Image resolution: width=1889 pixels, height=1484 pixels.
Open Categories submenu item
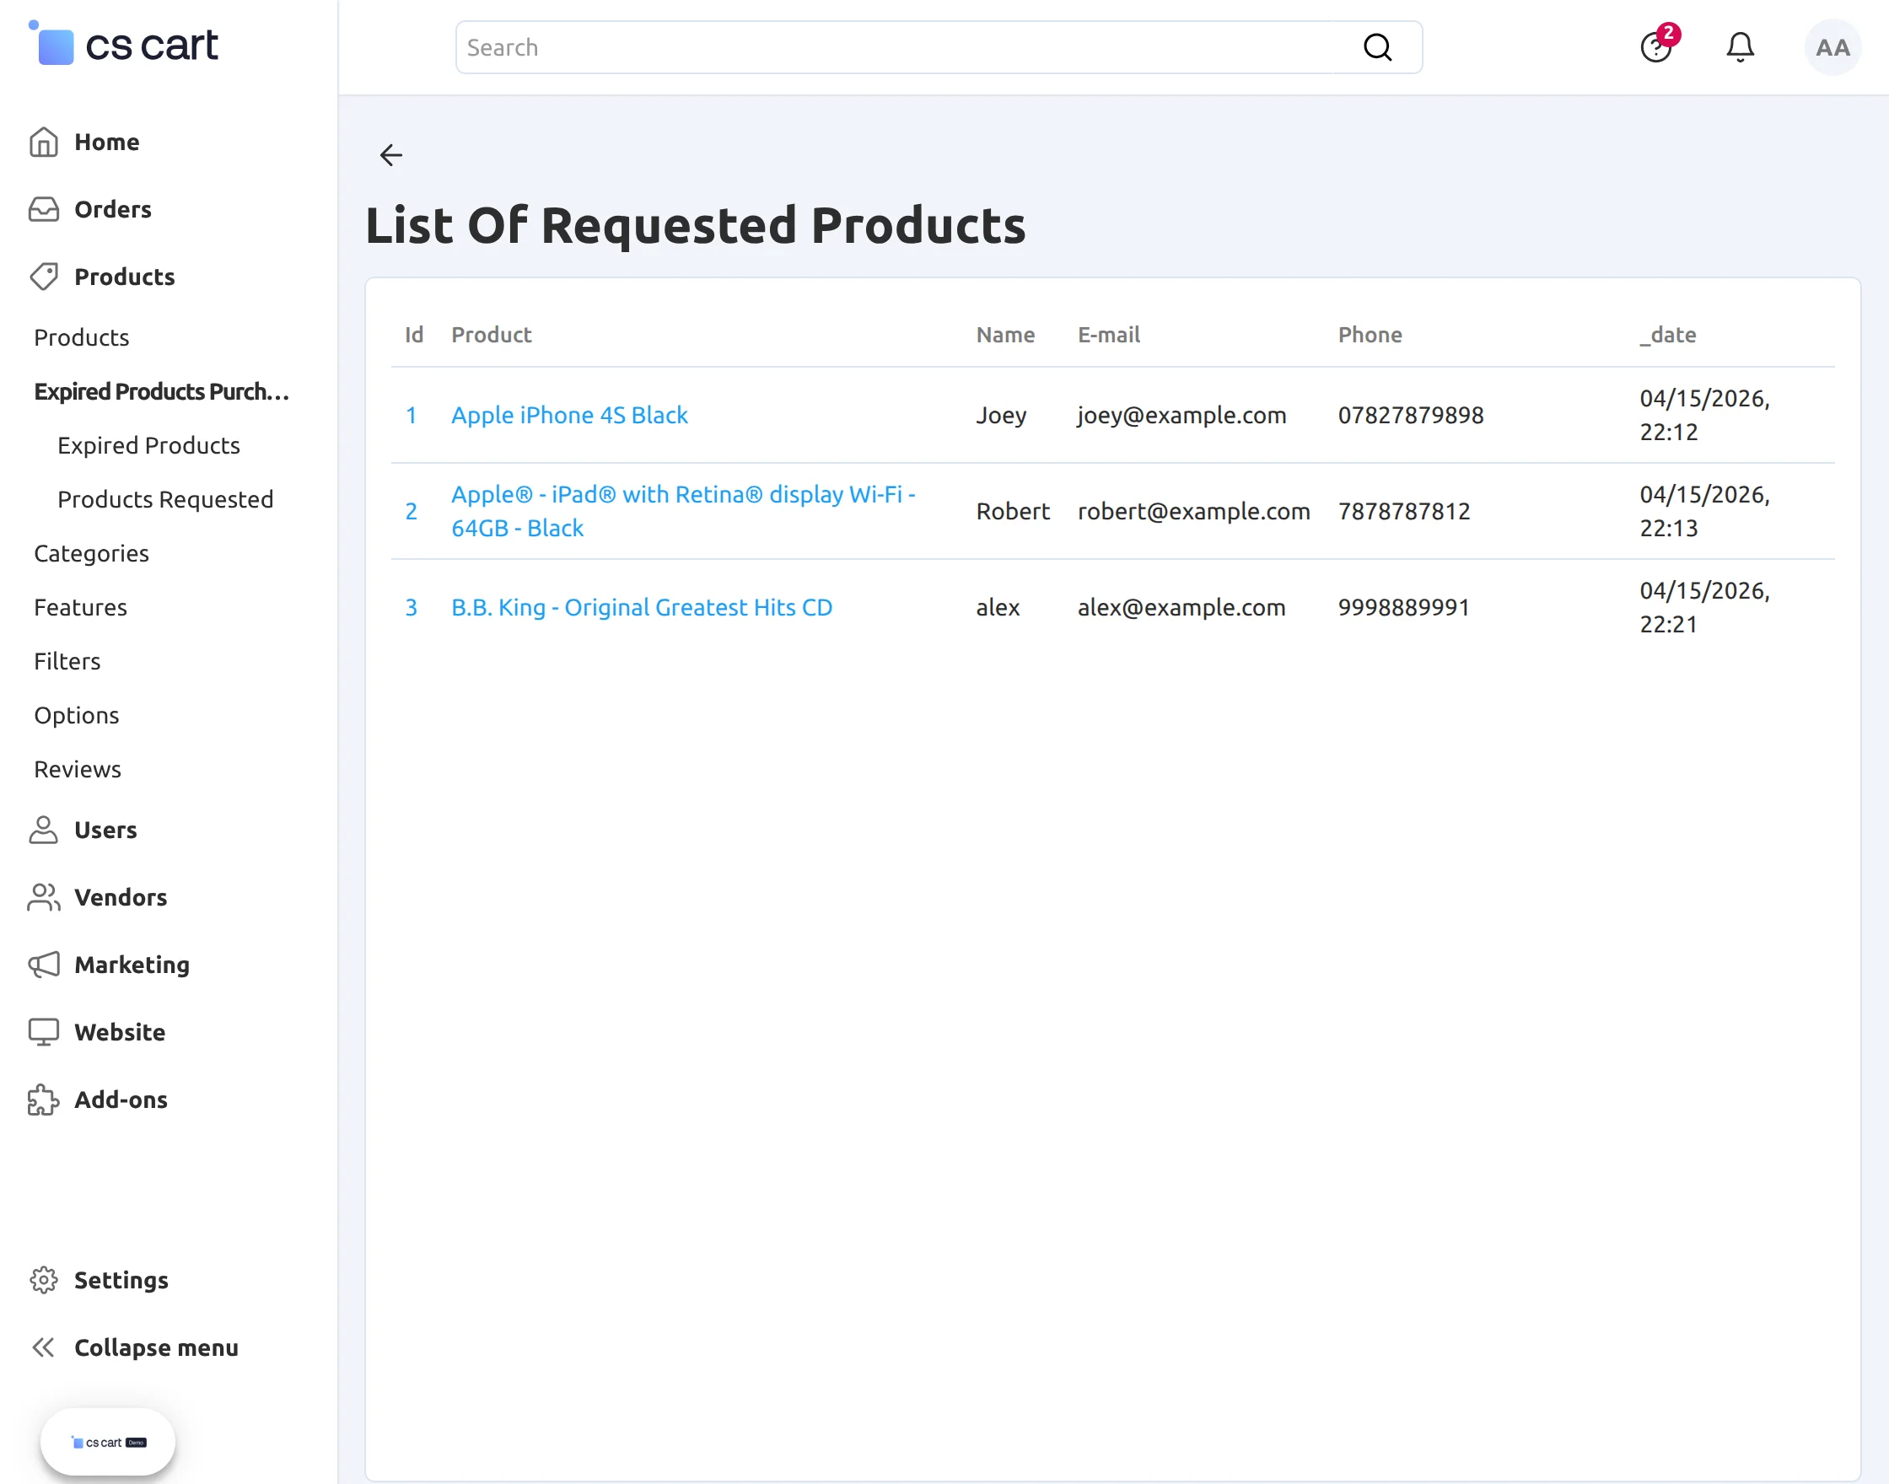(91, 553)
